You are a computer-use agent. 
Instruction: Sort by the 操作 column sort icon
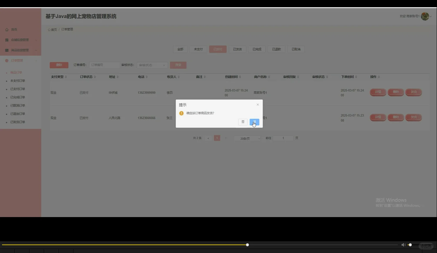click(x=379, y=77)
